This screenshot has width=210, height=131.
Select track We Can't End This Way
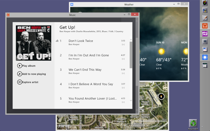coord(85,70)
